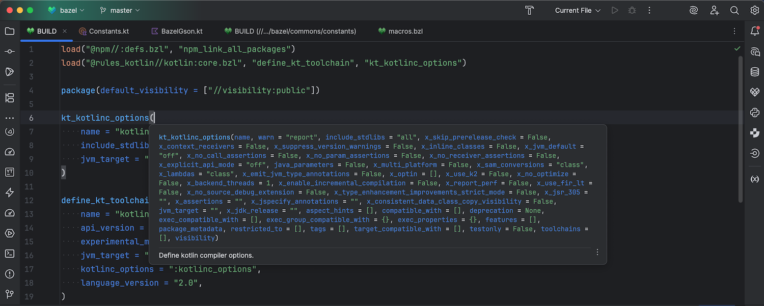Open the Problems tool window
This screenshot has height=306, width=764.
[10, 274]
